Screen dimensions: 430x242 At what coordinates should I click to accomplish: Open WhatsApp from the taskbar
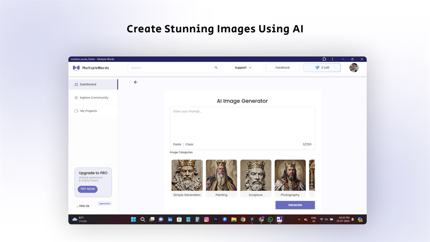[270, 219]
